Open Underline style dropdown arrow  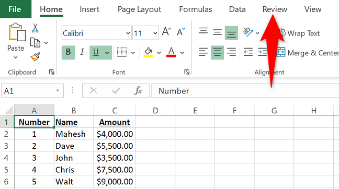tap(107, 53)
